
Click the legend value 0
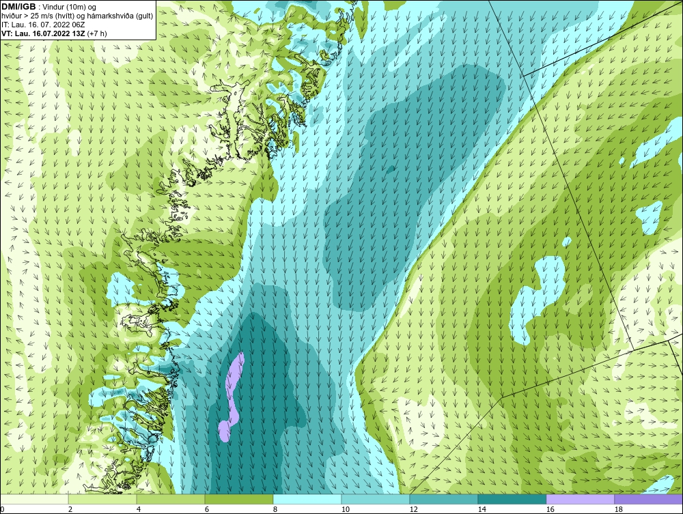[2, 509]
